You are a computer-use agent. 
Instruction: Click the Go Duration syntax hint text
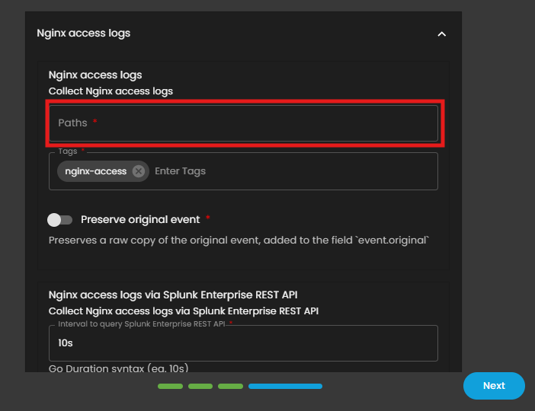tap(118, 369)
